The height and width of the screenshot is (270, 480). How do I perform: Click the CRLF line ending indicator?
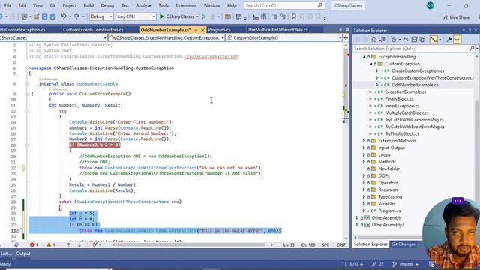340,244
